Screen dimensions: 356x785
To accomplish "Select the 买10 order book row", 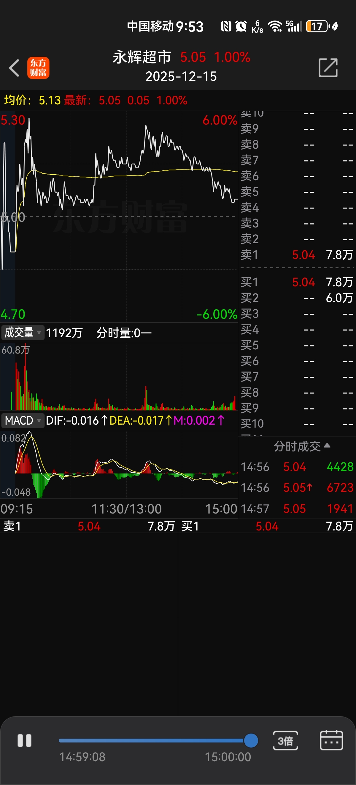I will pyautogui.click(x=297, y=424).
